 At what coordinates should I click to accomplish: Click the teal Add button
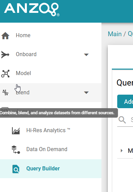125,101
